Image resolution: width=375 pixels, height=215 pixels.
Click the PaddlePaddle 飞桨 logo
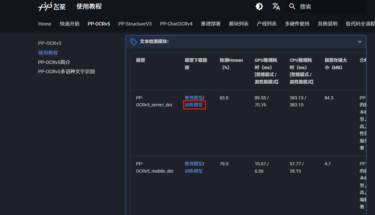pyautogui.click(x=52, y=7)
